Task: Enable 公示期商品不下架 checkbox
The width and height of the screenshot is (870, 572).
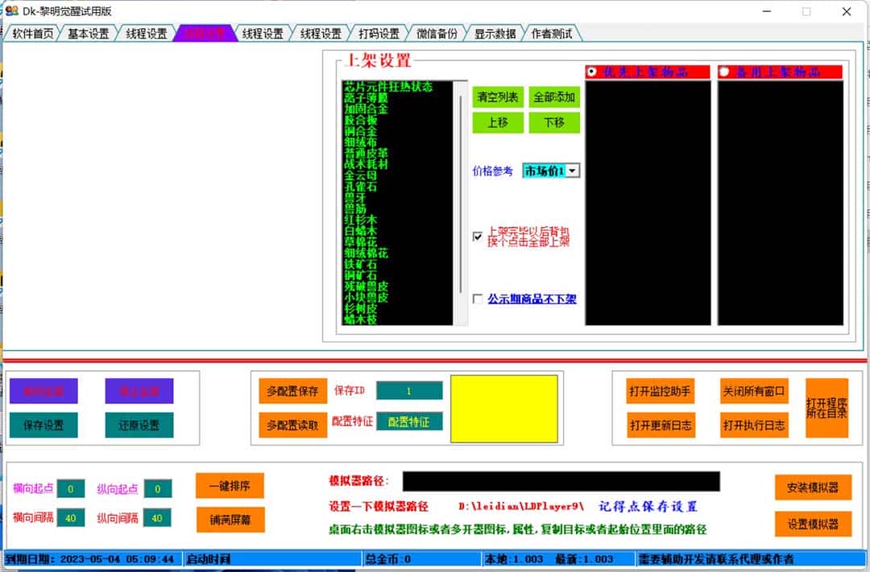Action: [478, 299]
